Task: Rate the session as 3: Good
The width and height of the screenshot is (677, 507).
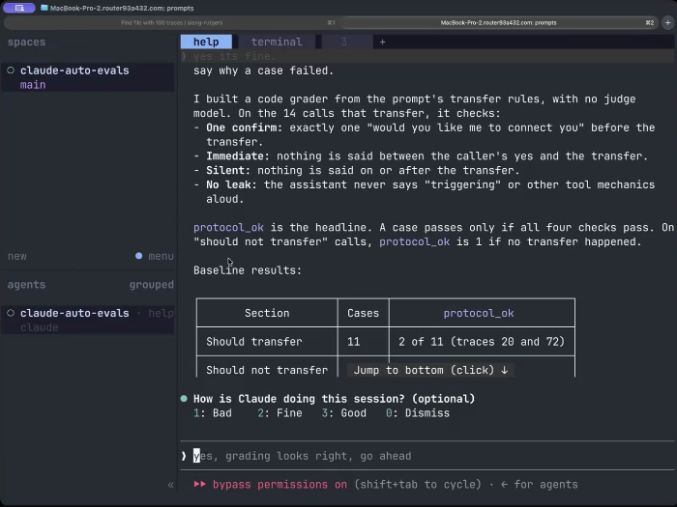Action: click(343, 413)
